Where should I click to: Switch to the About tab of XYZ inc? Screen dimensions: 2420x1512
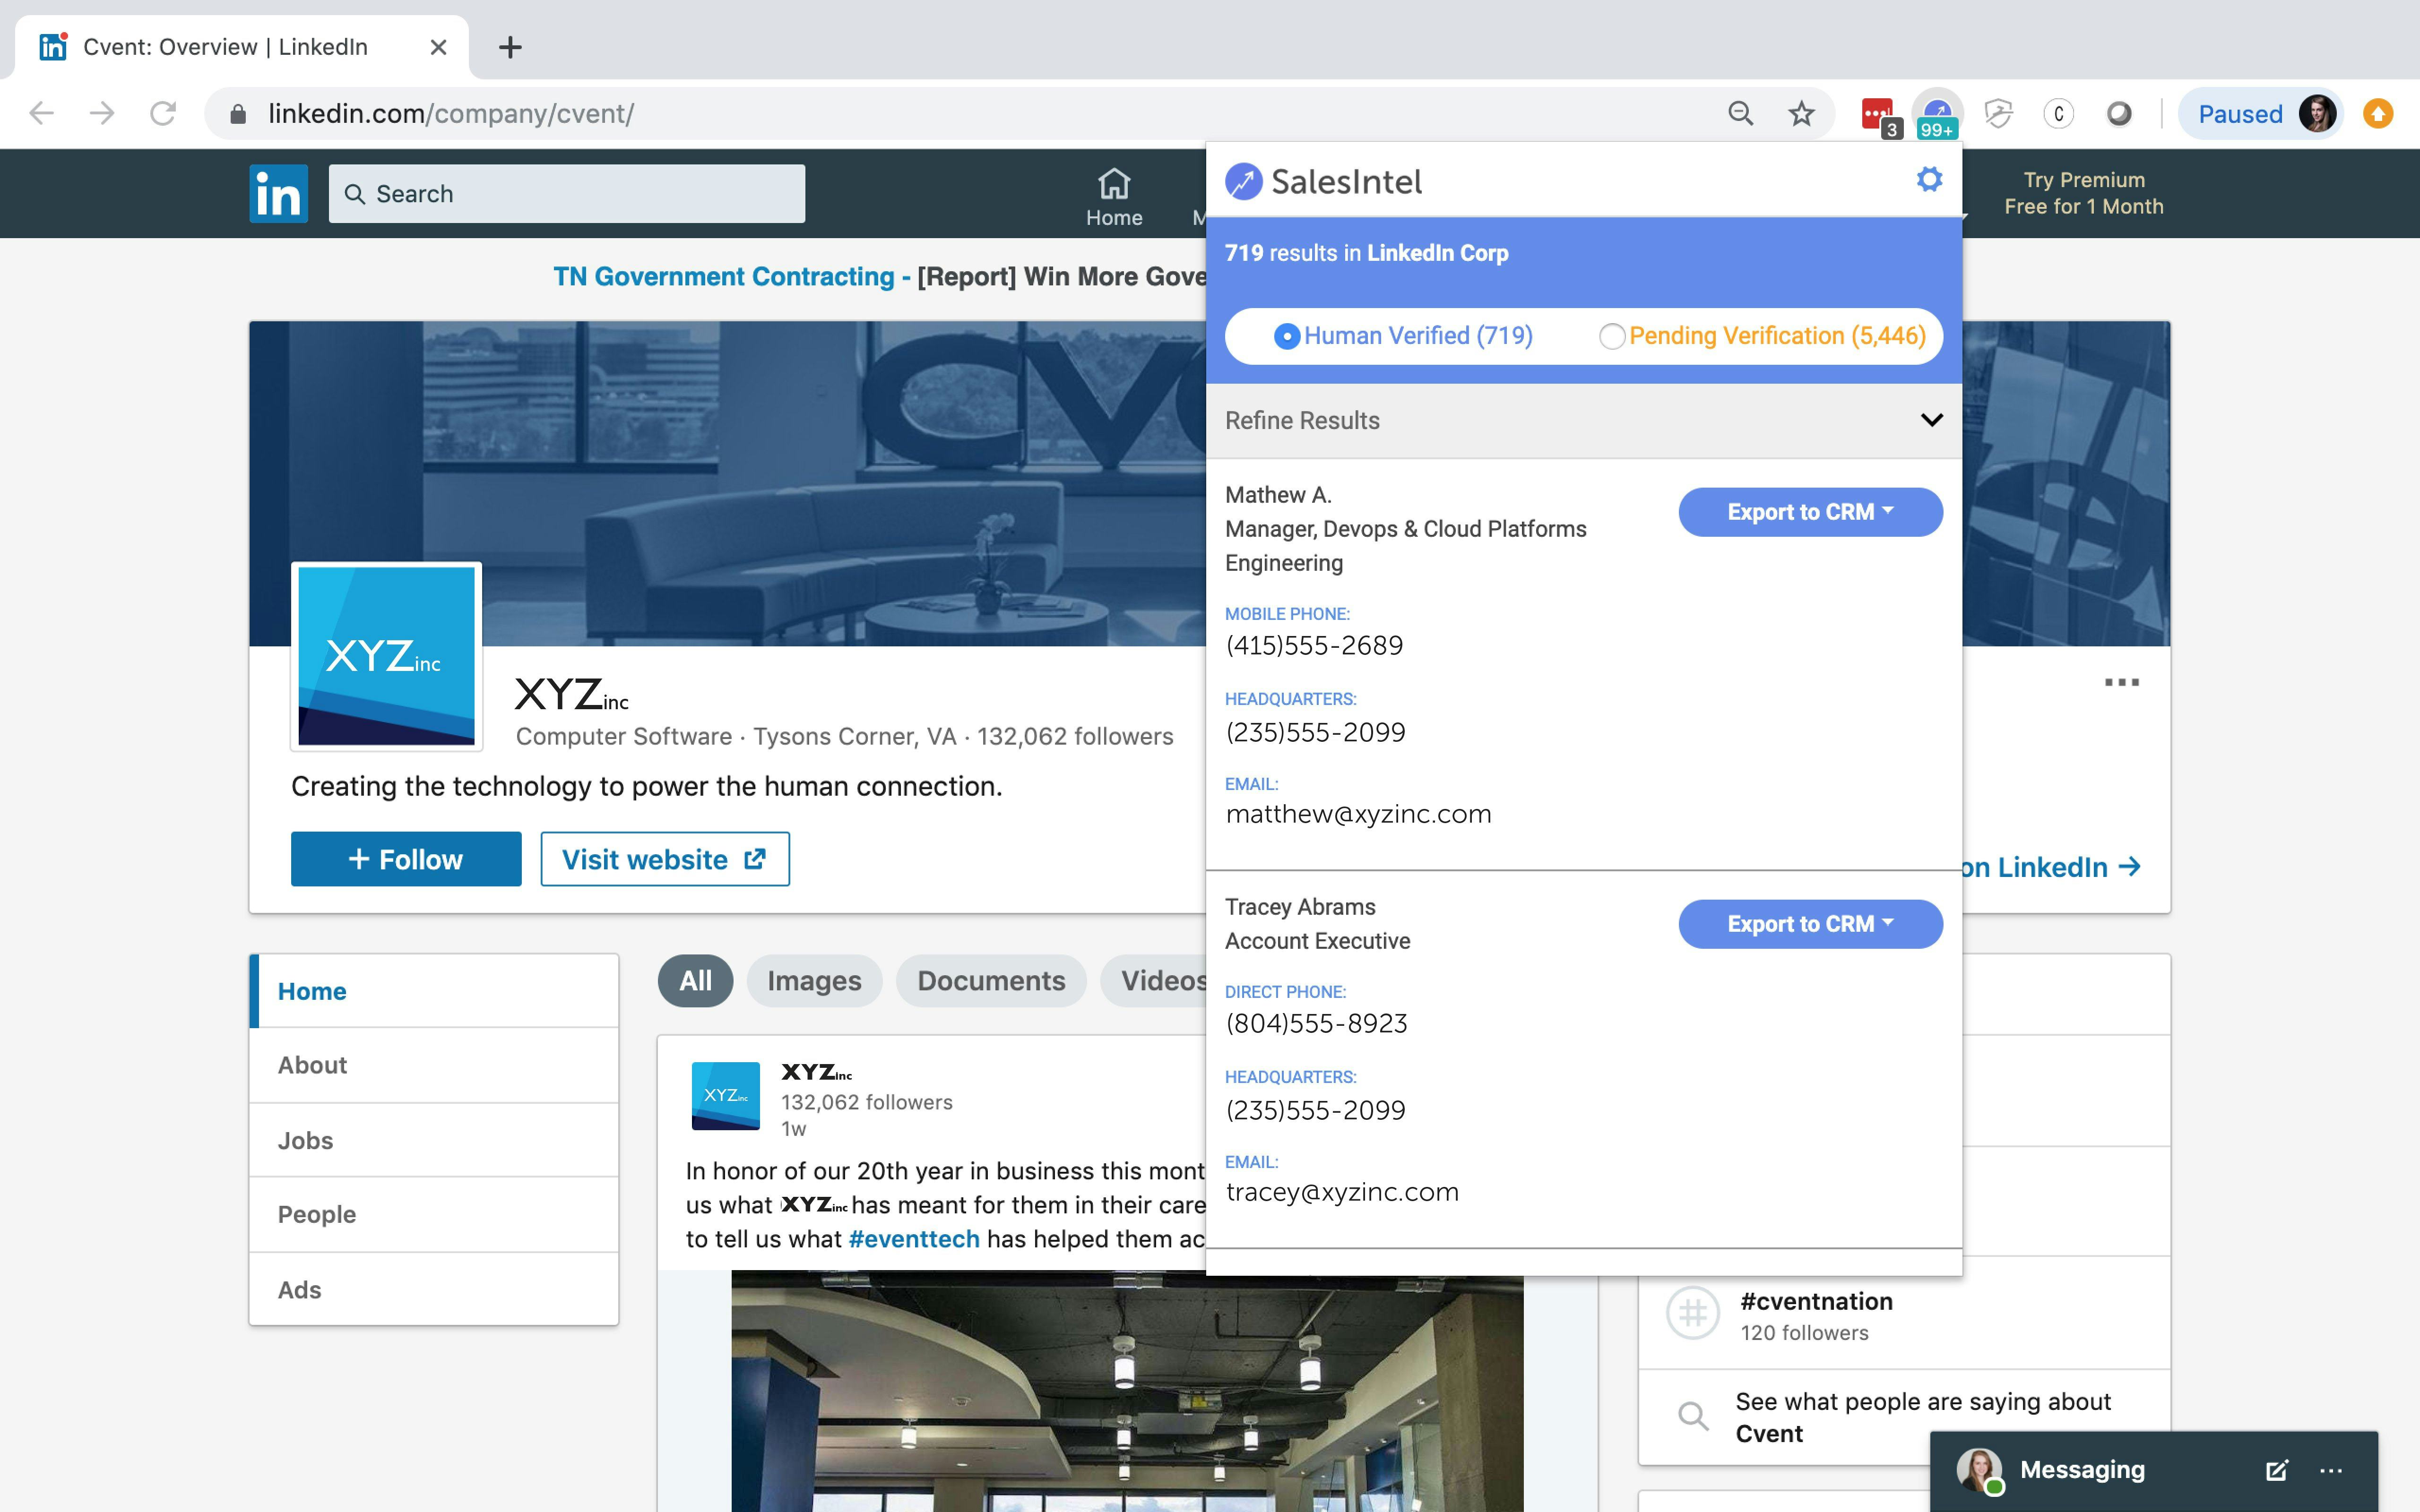click(x=311, y=1065)
